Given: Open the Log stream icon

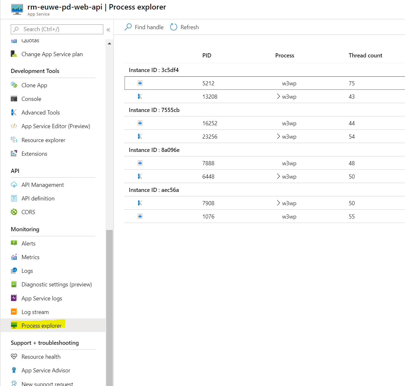Looking at the screenshot, I should [x=14, y=312].
